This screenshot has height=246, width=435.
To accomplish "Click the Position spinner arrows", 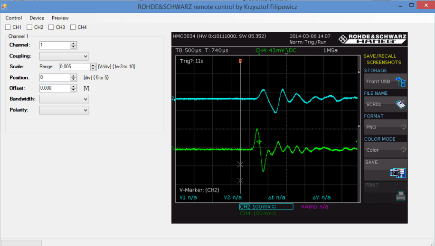I will [74, 78].
